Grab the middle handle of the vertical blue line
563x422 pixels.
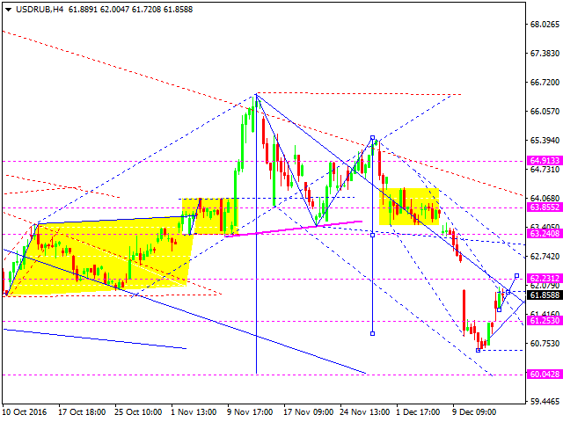(372, 235)
